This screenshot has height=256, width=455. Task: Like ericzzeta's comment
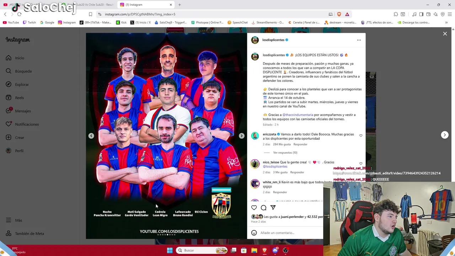361,135
